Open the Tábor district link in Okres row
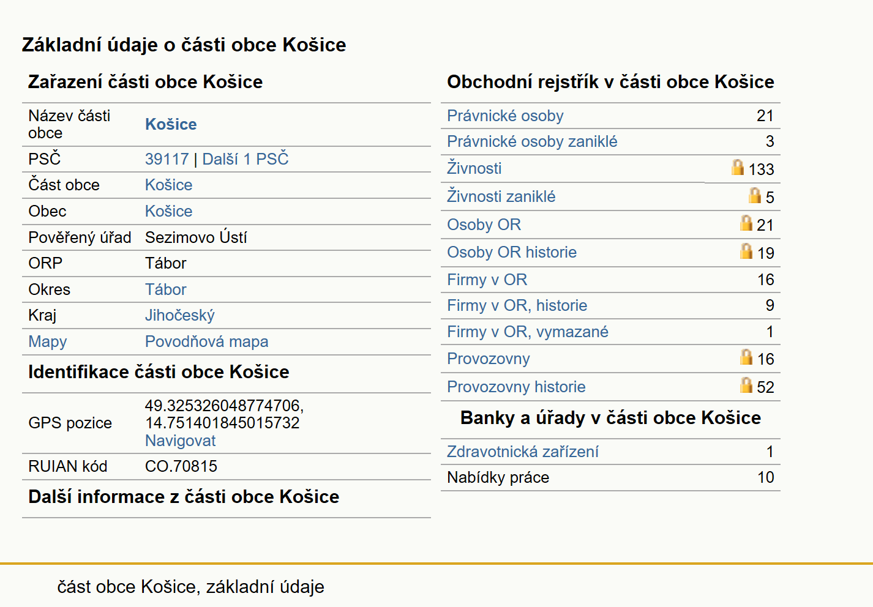This screenshot has width=873, height=607. click(x=165, y=289)
